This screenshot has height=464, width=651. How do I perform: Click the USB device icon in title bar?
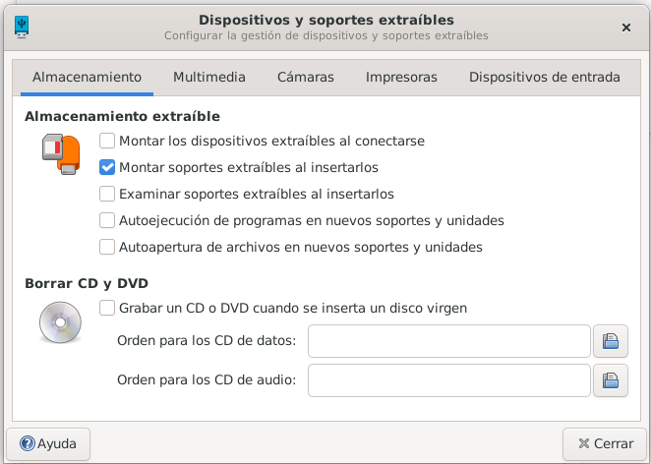click(x=23, y=27)
